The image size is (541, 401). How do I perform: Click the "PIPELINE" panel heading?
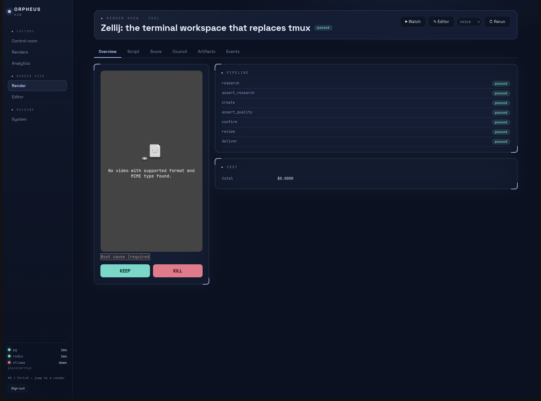click(x=238, y=73)
